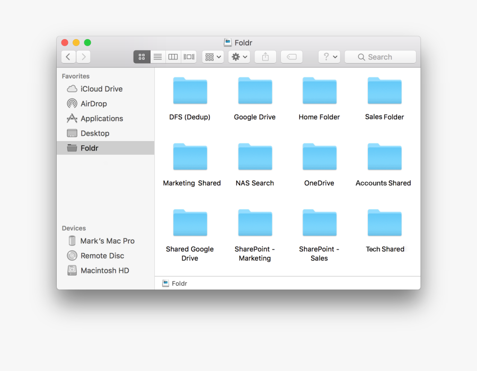Image resolution: width=477 pixels, height=371 pixels.
Task: Open Mark's Mac Pro under Devices
Action: click(106, 241)
